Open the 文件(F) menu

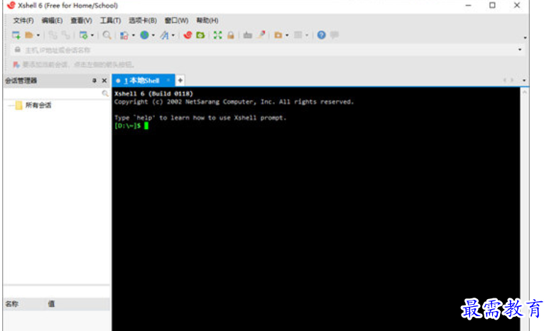coord(23,21)
